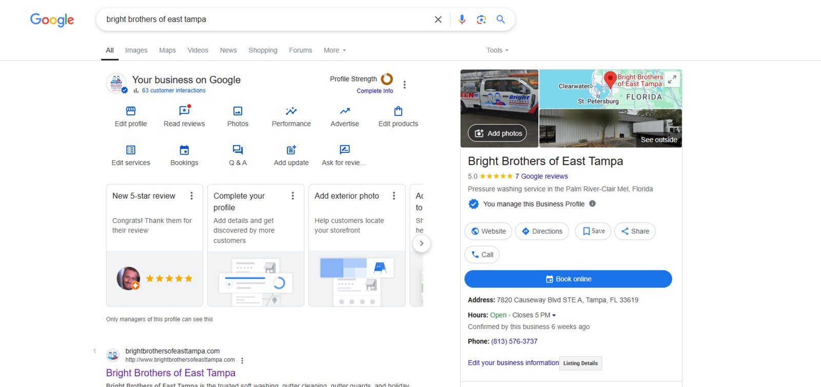Screen dimensions: 821x387
Task: Click the Google logo
Action: point(52,20)
